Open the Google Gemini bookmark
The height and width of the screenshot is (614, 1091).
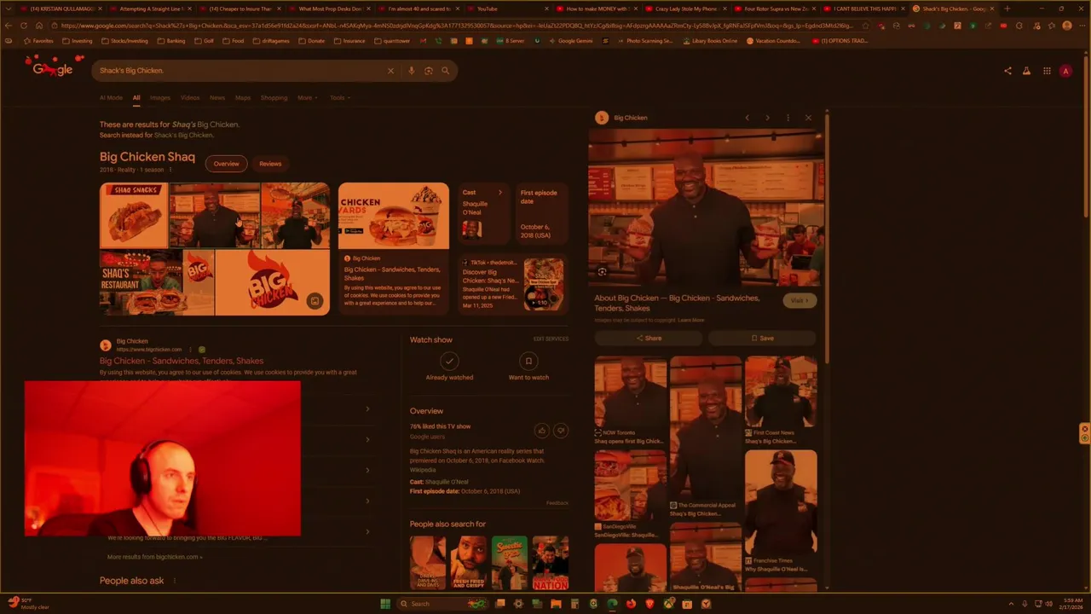(x=570, y=41)
